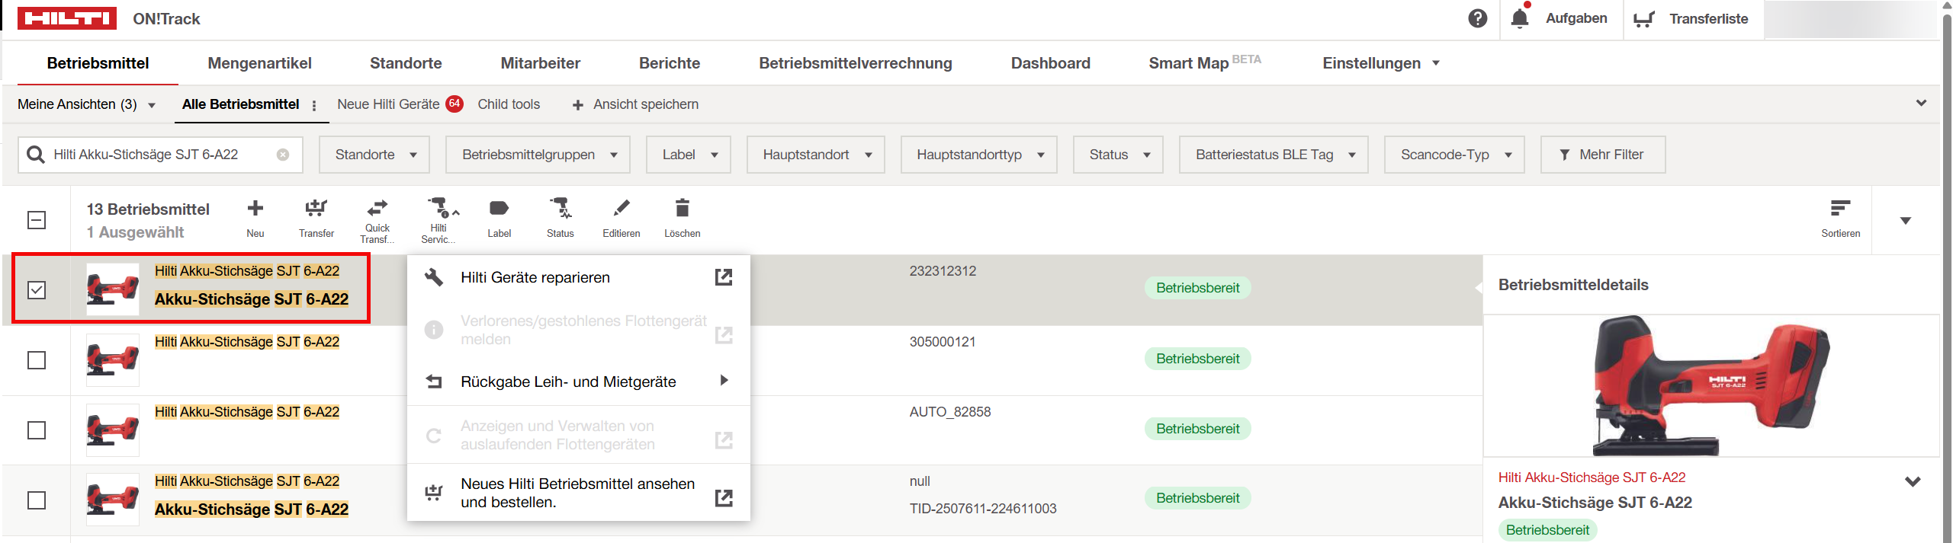Open the Status filter dropdown
This screenshot has height=543, width=1953.
[x=1118, y=155]
